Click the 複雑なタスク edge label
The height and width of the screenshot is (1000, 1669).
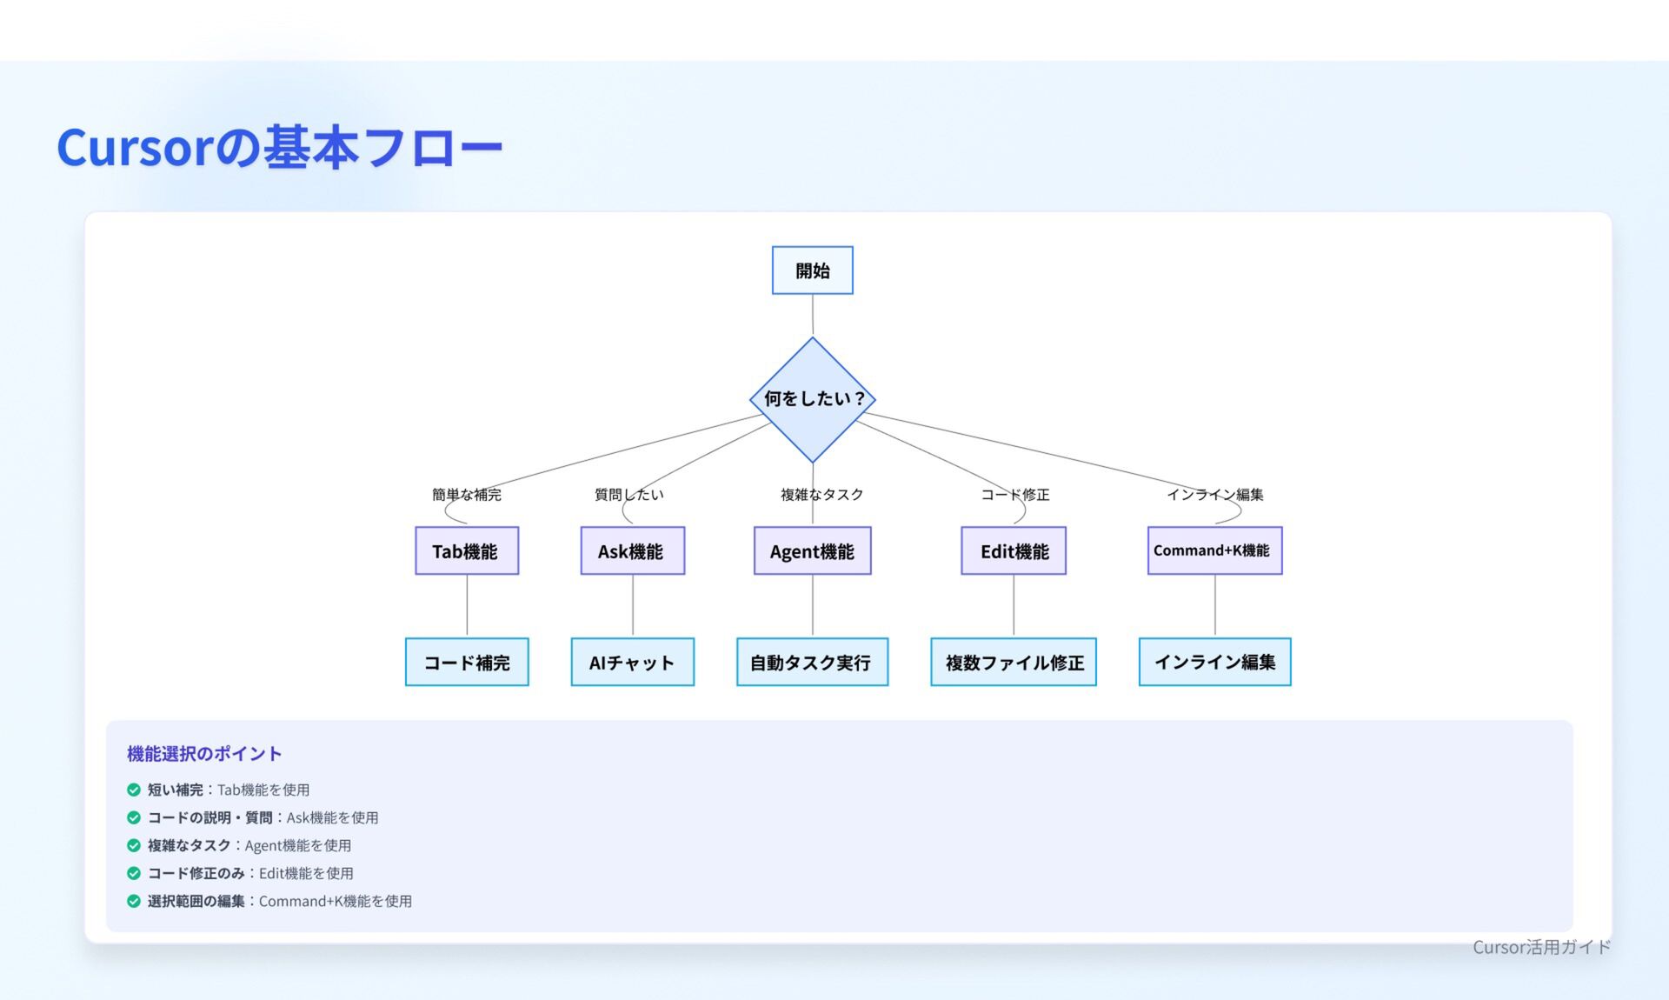point(821,495)
